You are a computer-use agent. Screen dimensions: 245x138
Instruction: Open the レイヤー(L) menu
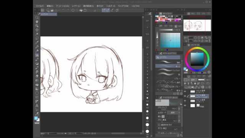[x=76, y=6]
